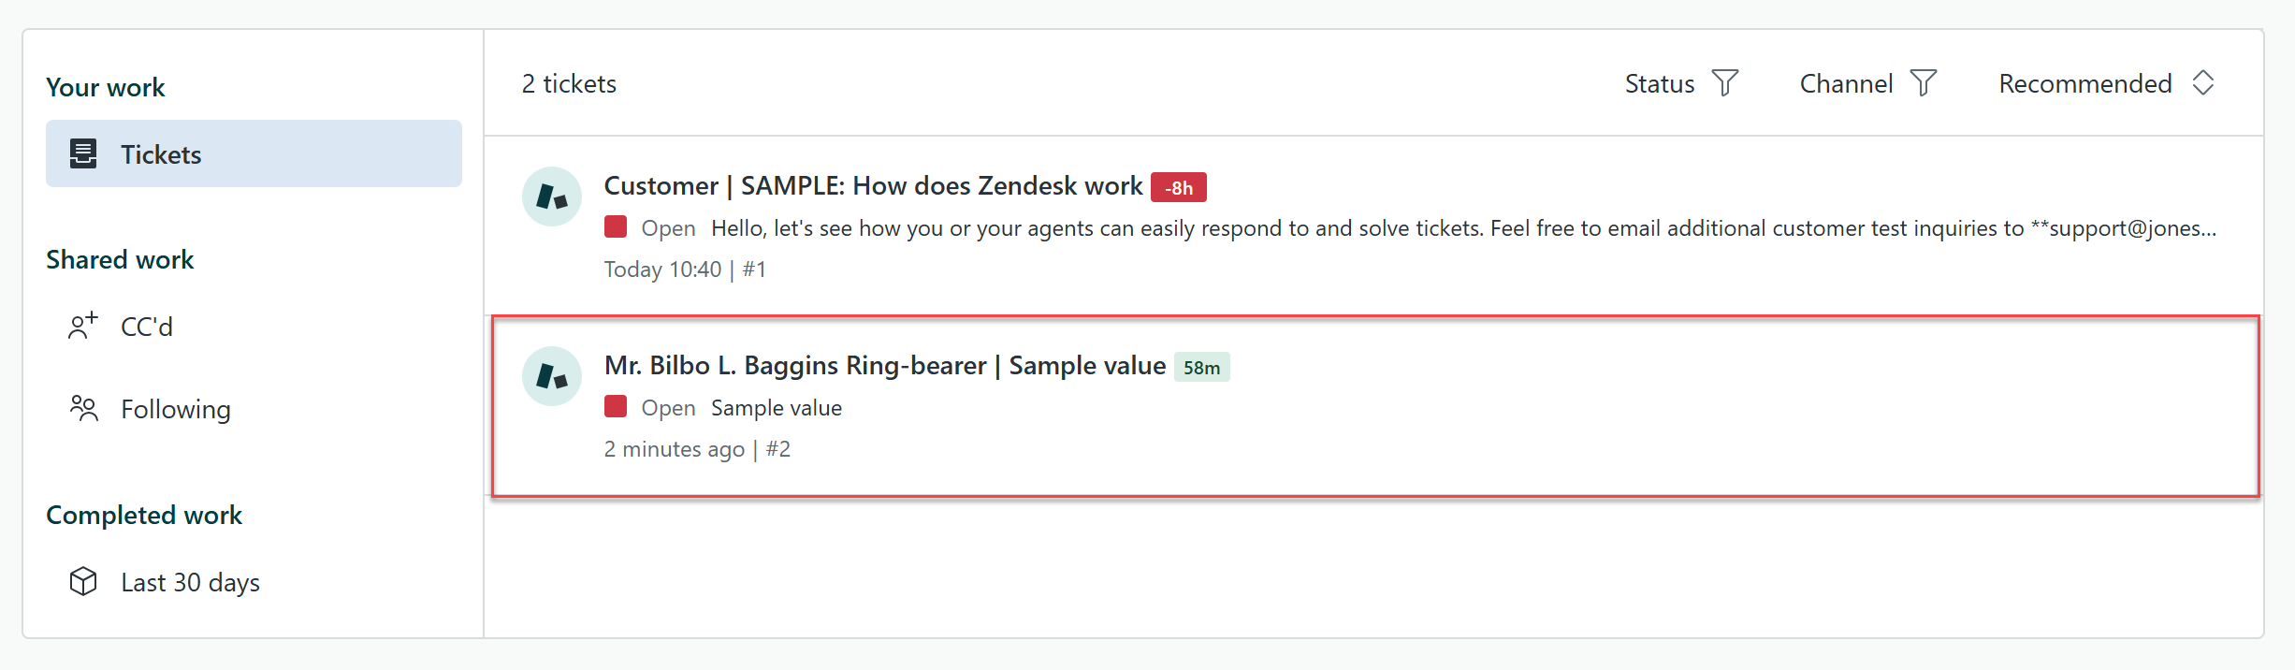Click the Status filter funnel icon
The image size is (2295, 670).
[x=1725, y=83]
